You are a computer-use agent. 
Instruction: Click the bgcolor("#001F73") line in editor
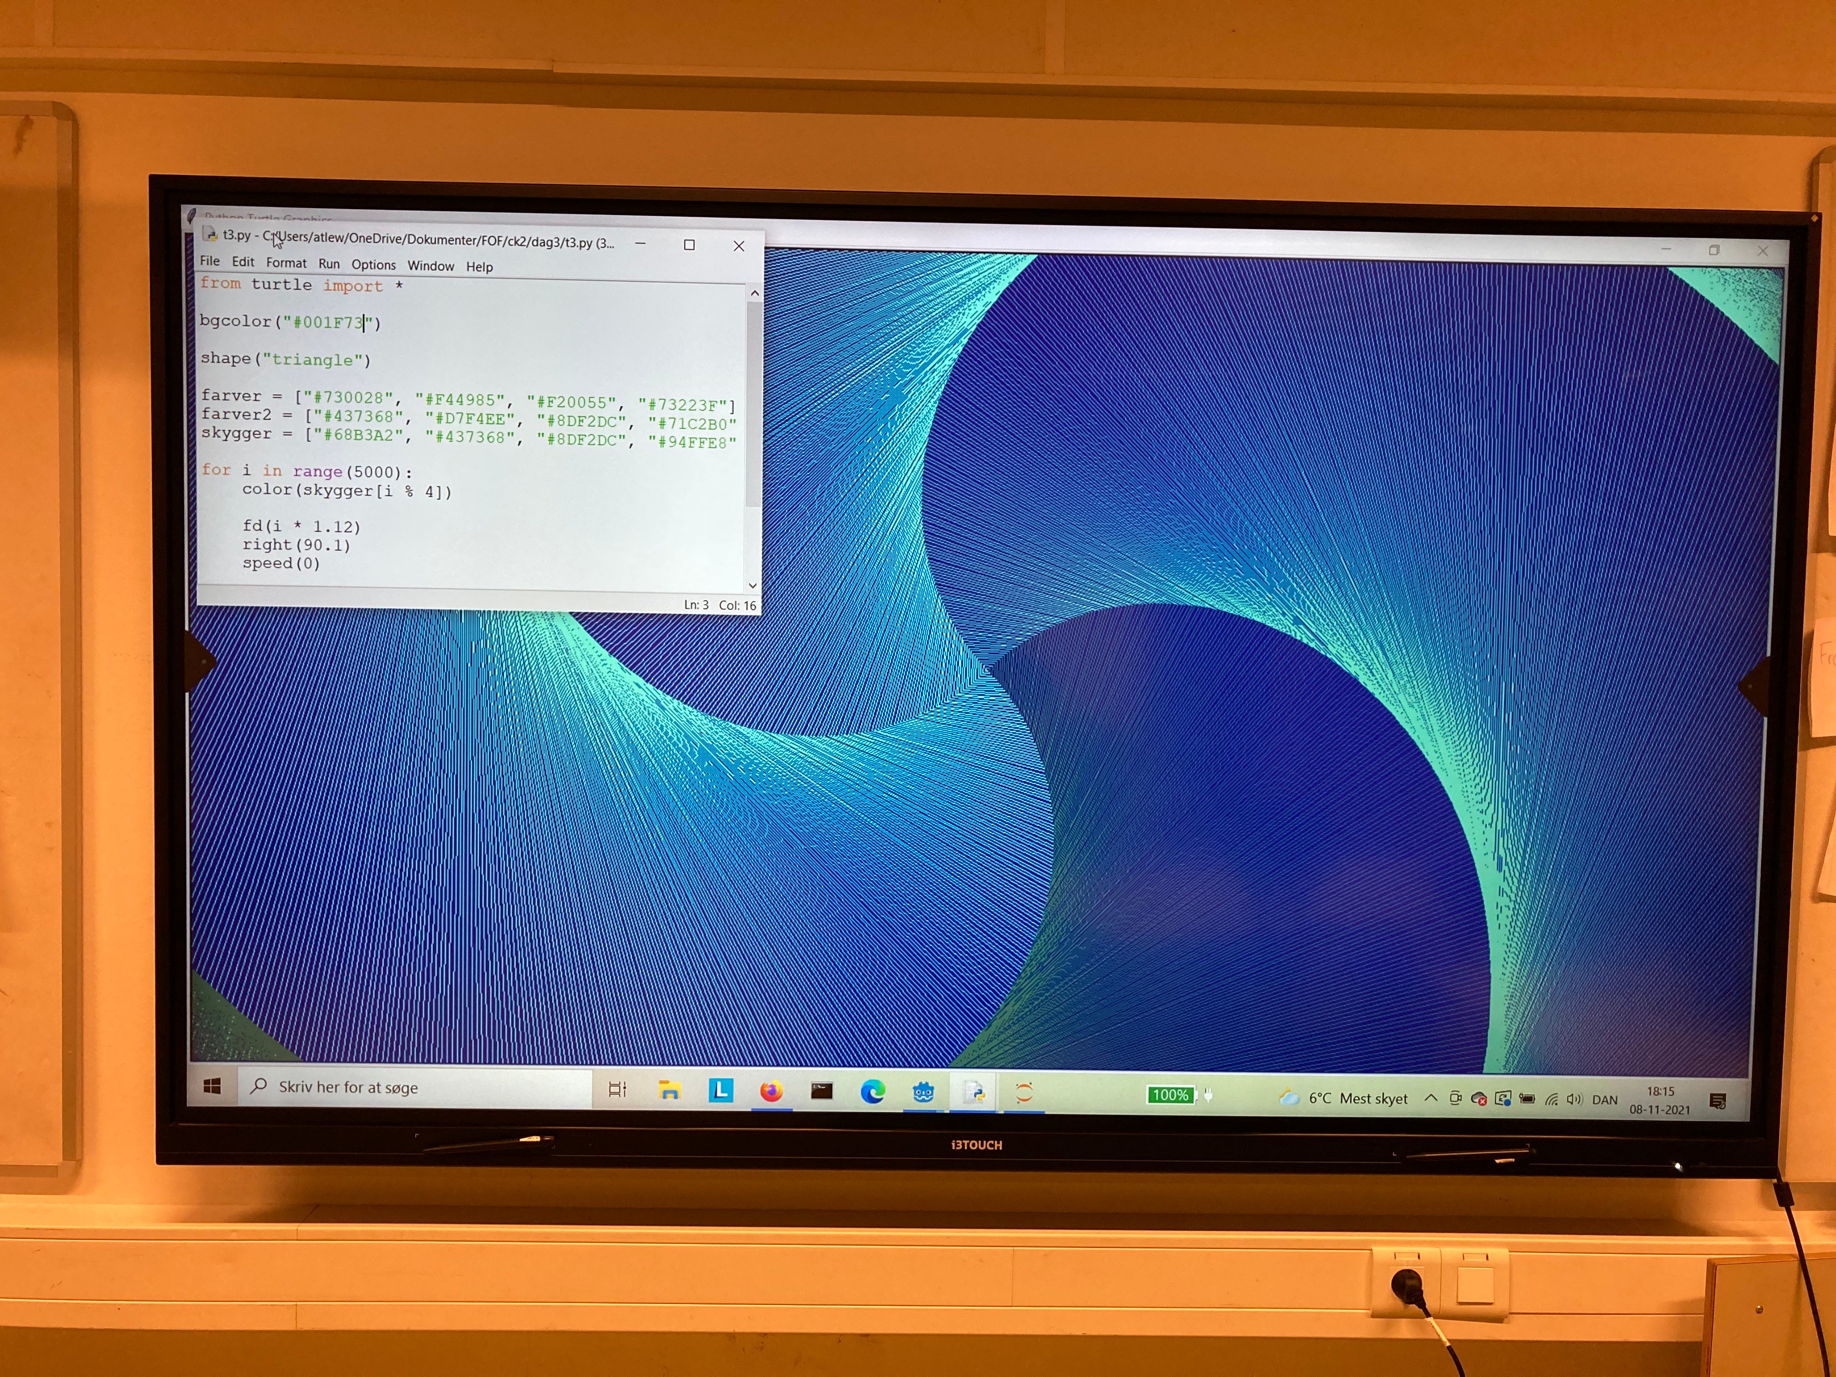point(291,321)
